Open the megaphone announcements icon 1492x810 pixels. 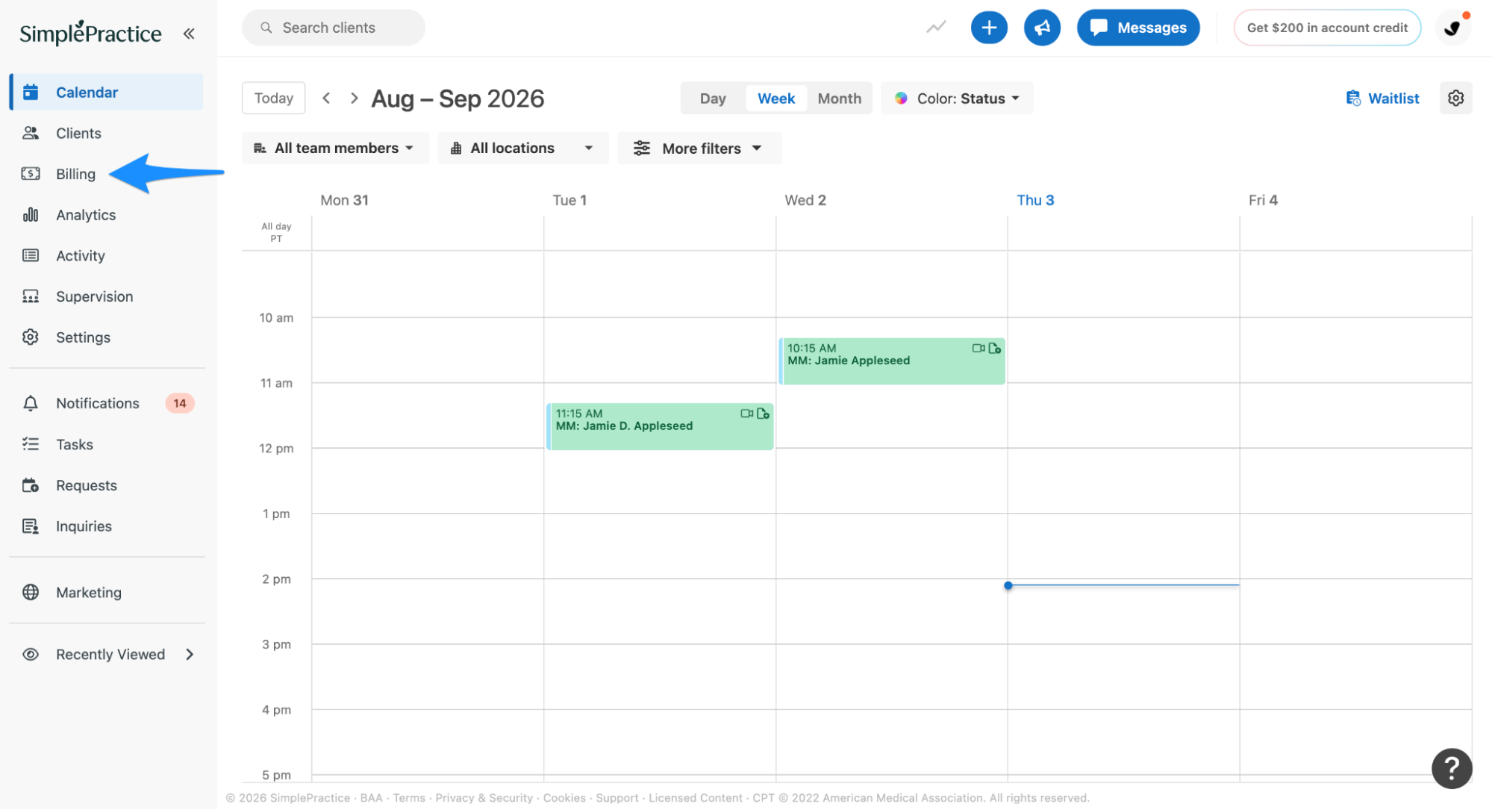[x=1042, y=28]
